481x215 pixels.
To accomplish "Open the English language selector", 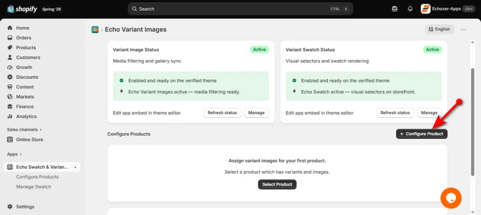I will coord(439,30).
